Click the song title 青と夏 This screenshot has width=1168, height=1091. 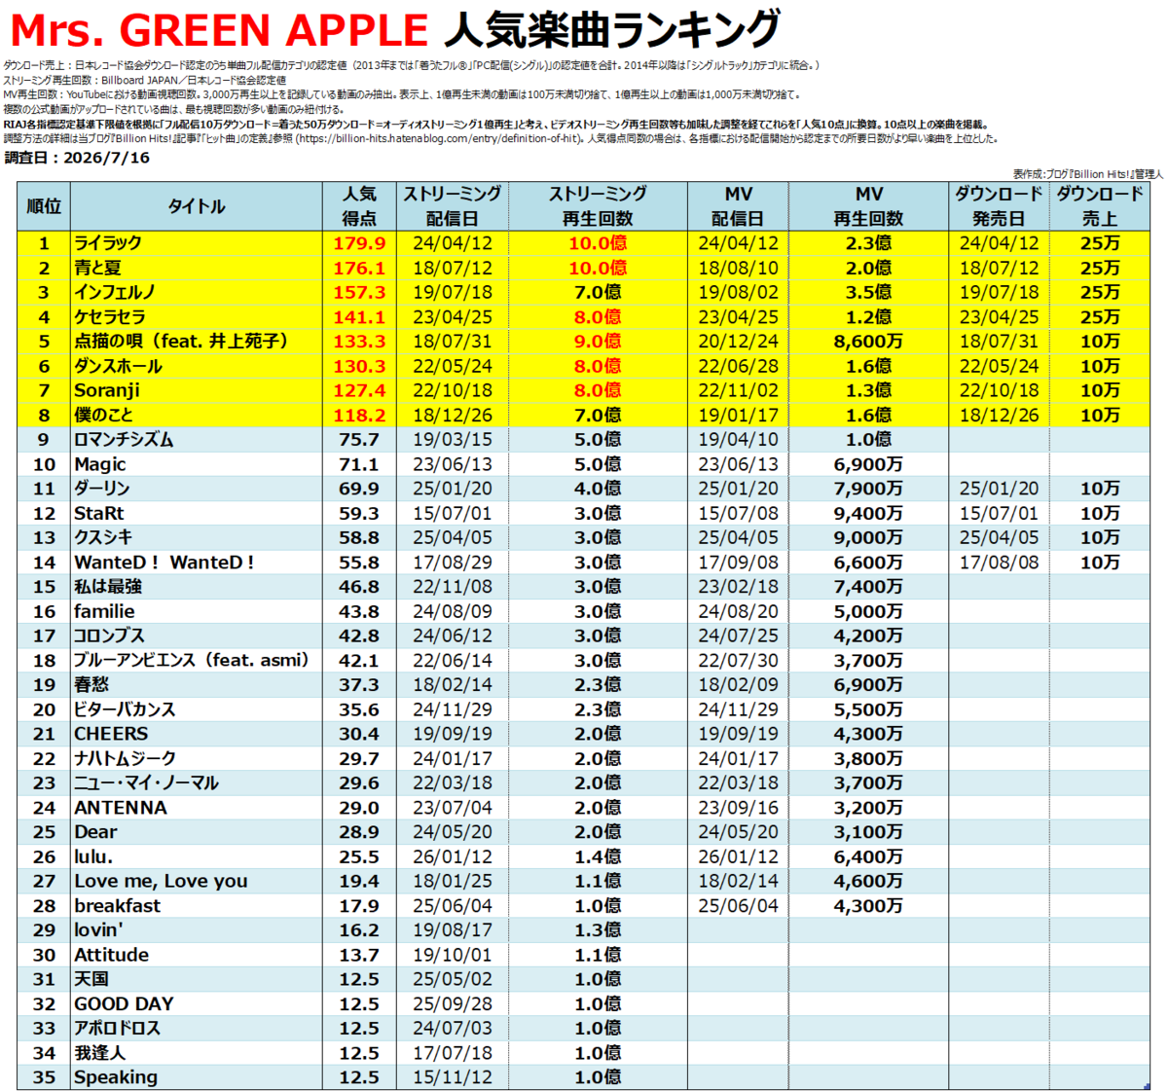pyautogui.click(x=97, y=268)
